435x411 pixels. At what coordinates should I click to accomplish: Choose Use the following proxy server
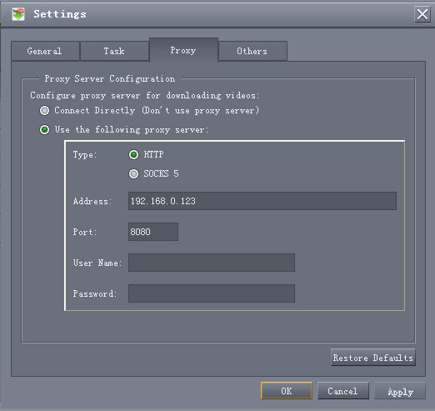click(x=44, y=129)
